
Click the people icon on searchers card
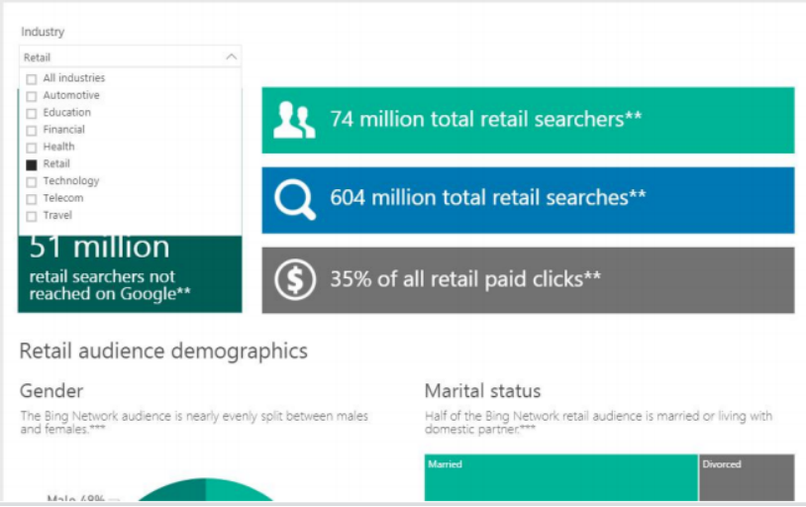(x=294, y=121)
